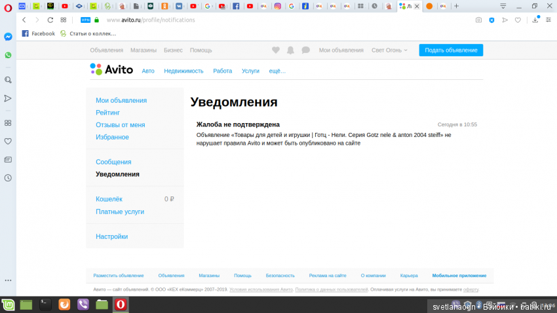Open the Объявления top menu item

[x=107, y=50]
